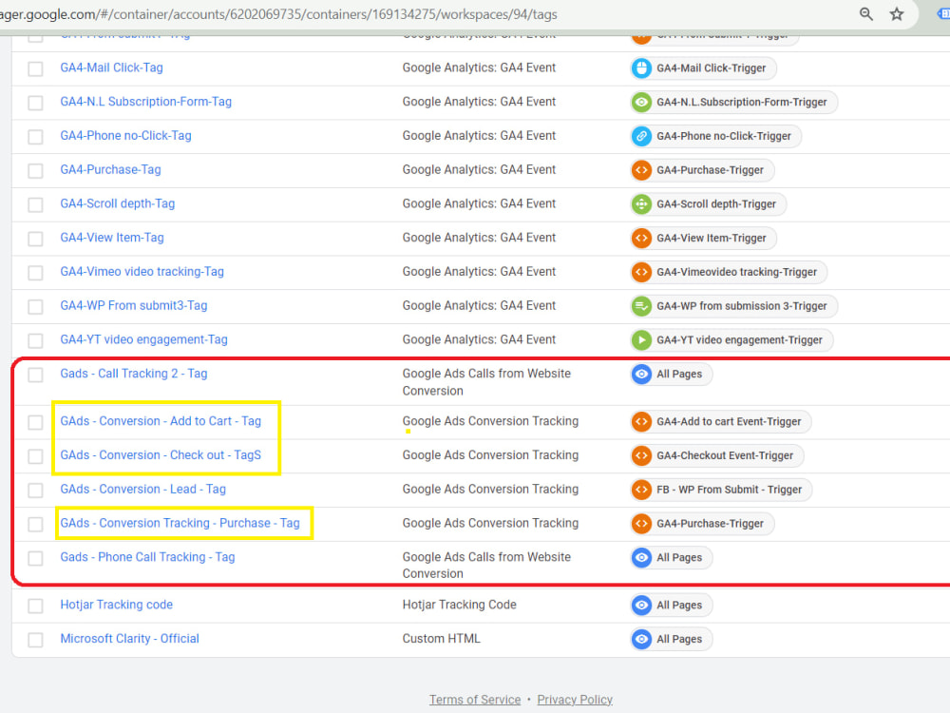Viewport: 950px width, 713px height.
Task: Bookmark this page with the star icon
Action: [x=897, y=14]
